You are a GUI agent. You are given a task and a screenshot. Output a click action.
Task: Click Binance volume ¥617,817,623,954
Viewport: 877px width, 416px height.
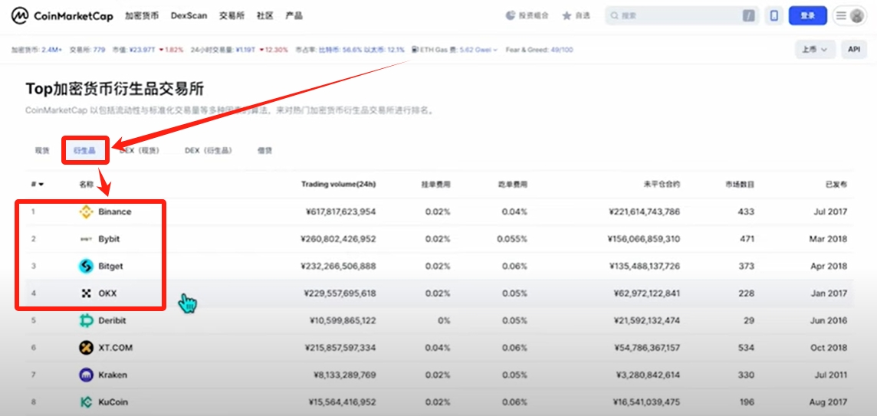(340, 212)
